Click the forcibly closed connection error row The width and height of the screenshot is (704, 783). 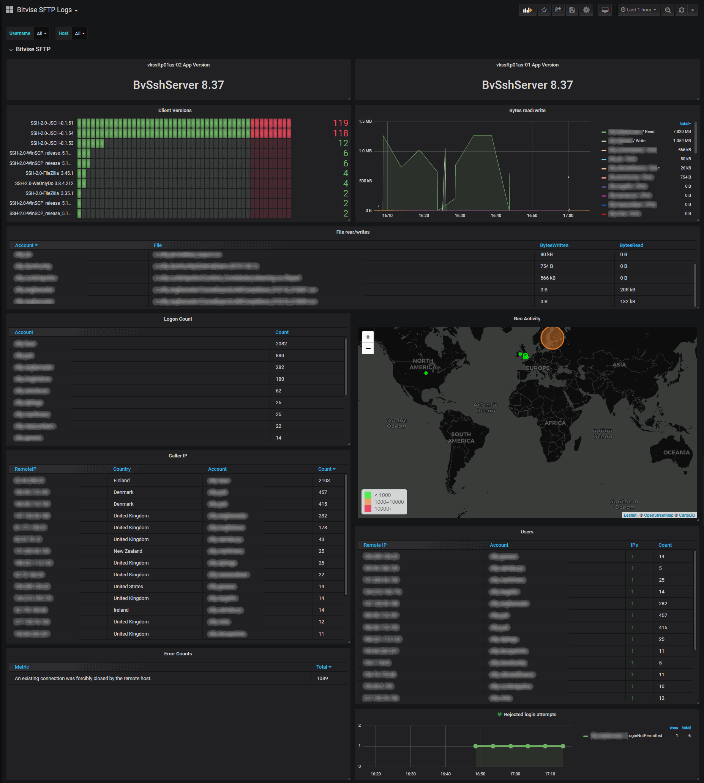tap(178, 679)
